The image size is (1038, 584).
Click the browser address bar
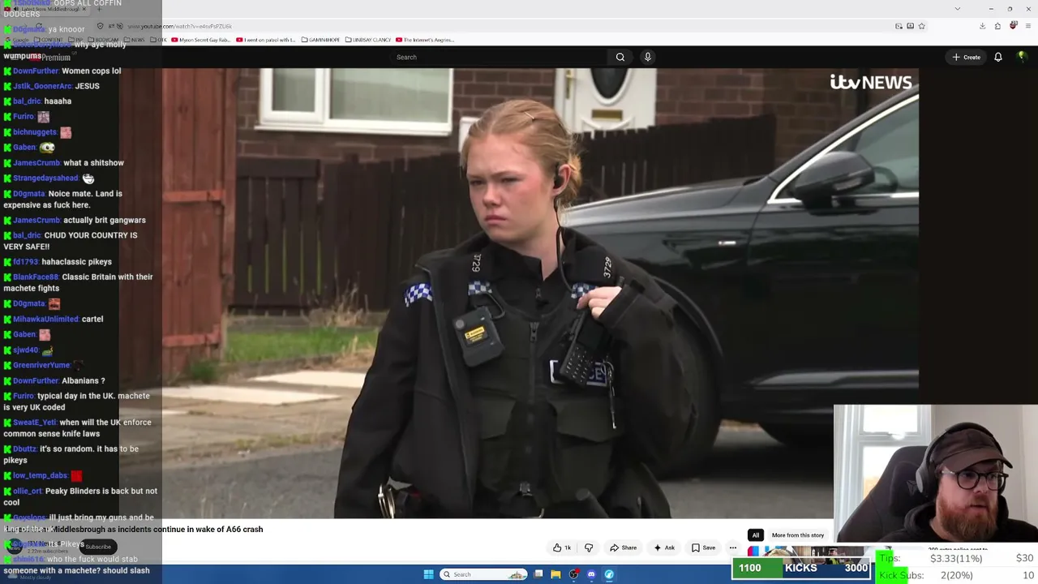pos(519,26)
